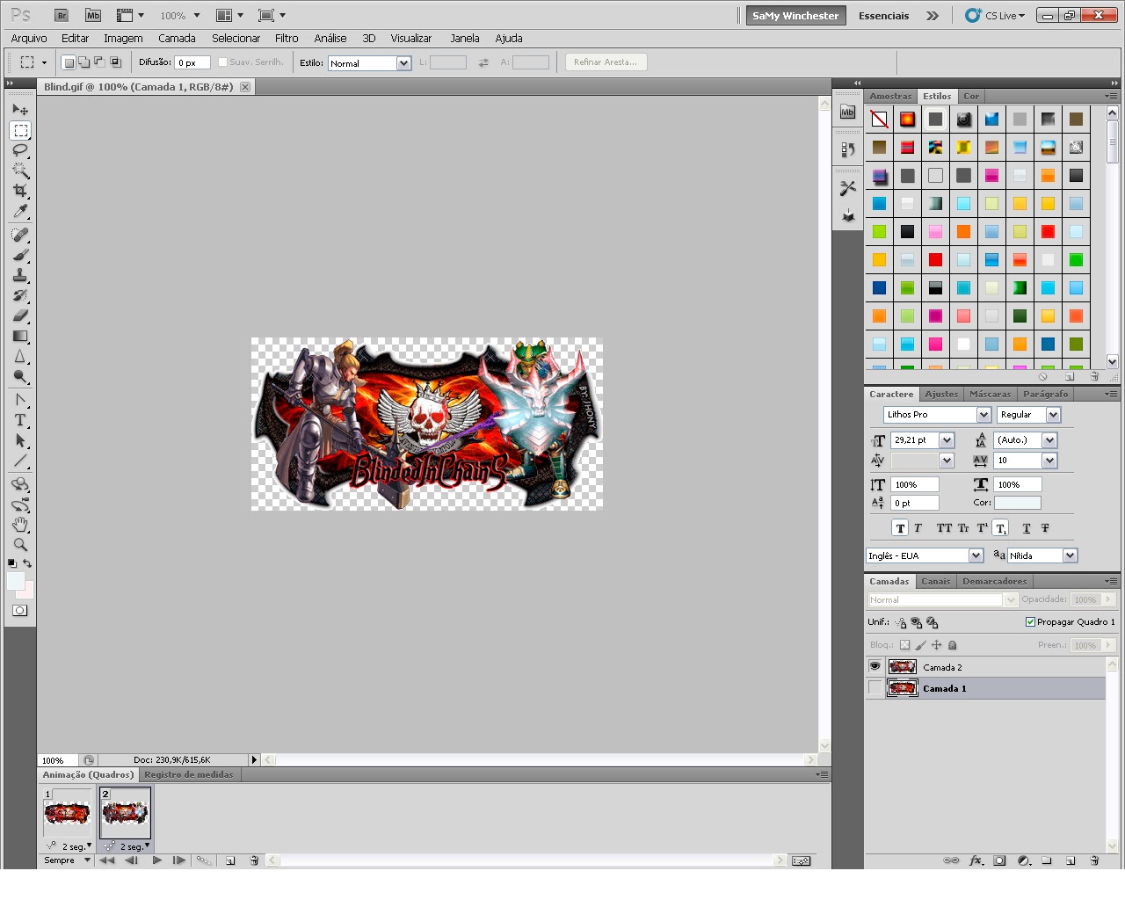The height and width of the screenshot is (900, 1125).
Task: Select animation frame 1 thumbnail
Action: [x=67, y=813]
